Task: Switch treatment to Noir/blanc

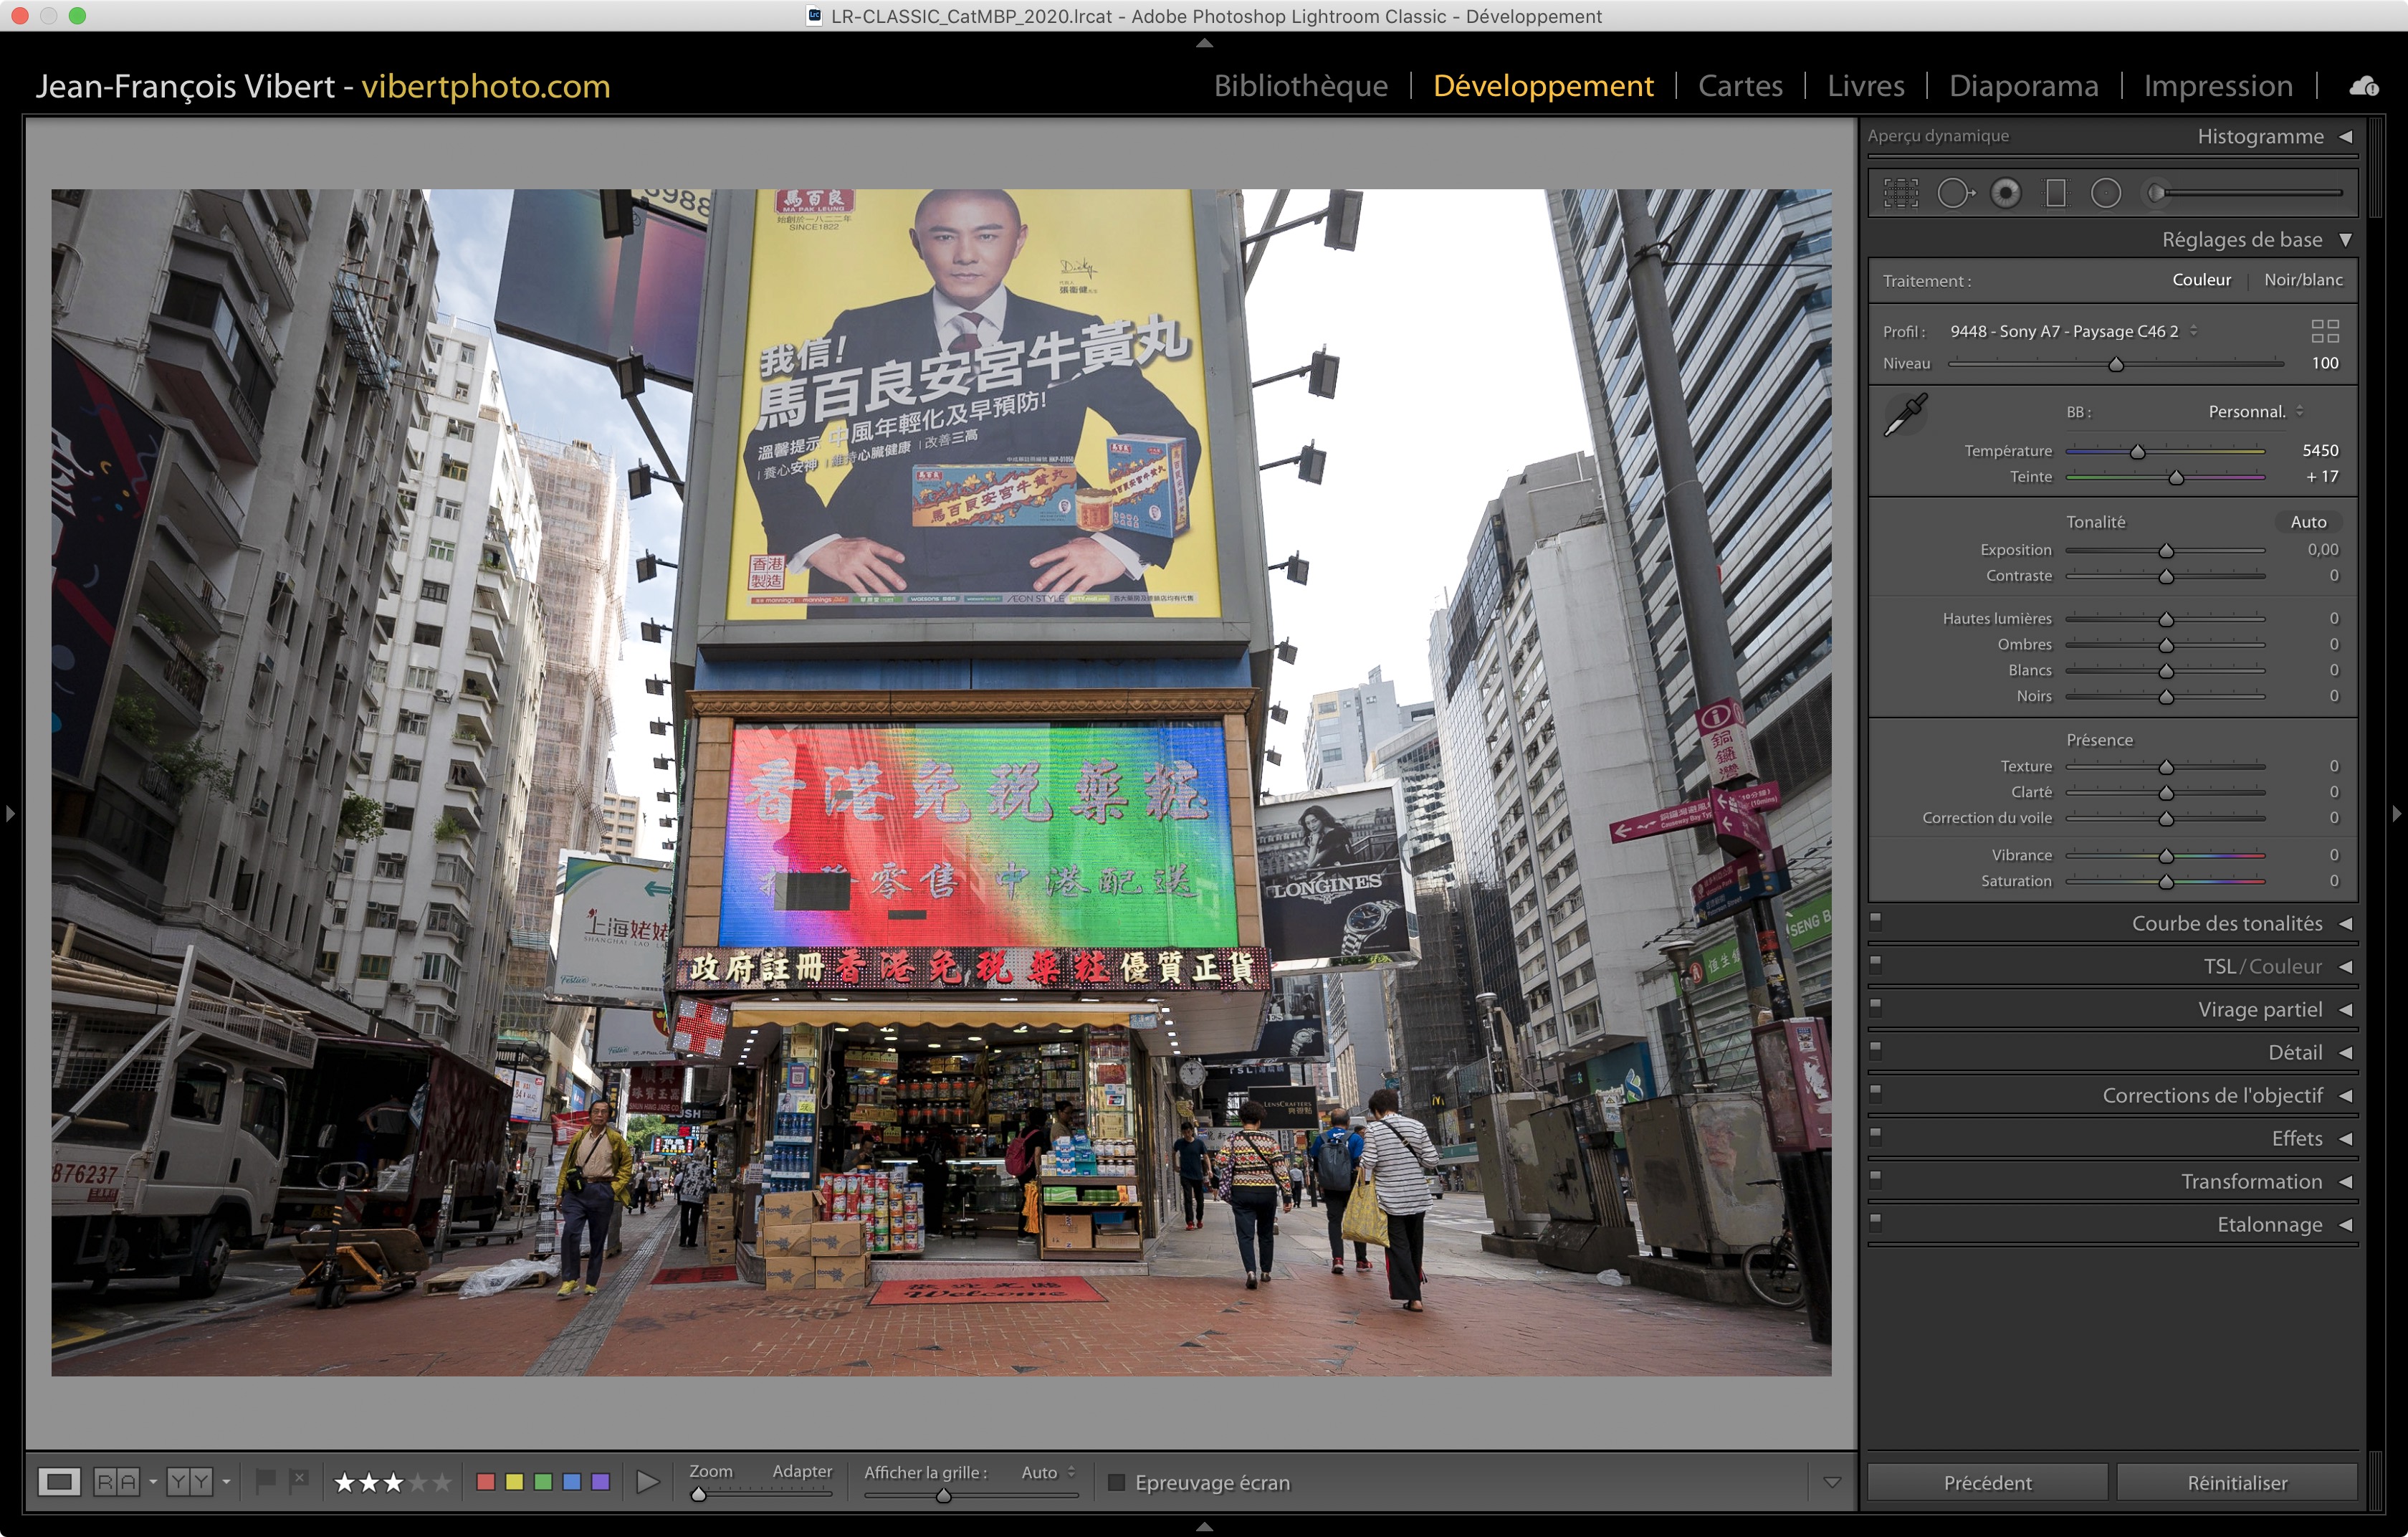Action: point(2302,280)
